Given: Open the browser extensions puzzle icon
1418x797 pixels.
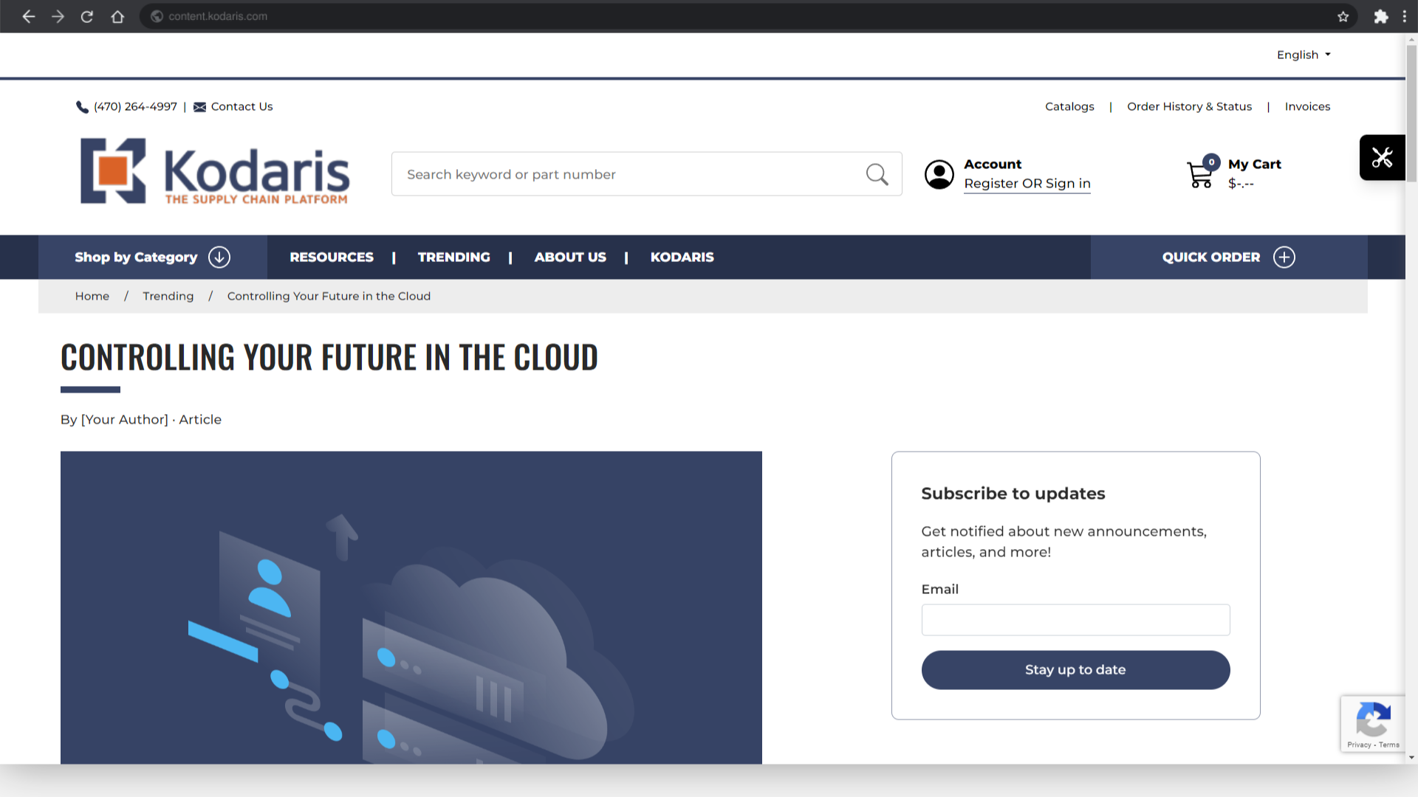Looking at the screenshot, I should 1380,16.
